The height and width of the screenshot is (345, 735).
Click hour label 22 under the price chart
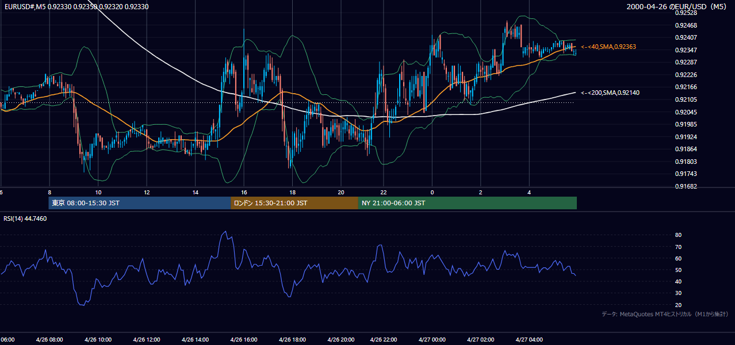(x=383, y=192)
